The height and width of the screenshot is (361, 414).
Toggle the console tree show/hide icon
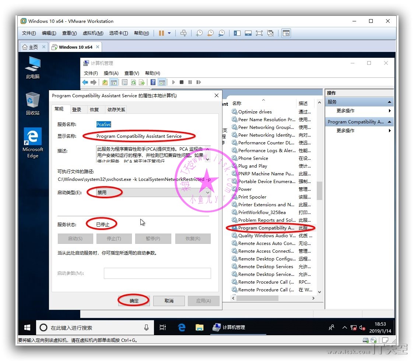click(114, 83)
